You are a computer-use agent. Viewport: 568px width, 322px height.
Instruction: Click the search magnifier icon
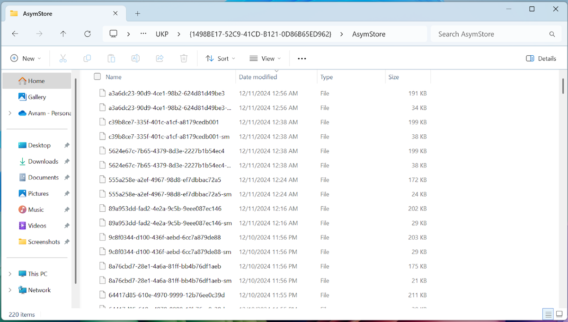pos(552,34)
